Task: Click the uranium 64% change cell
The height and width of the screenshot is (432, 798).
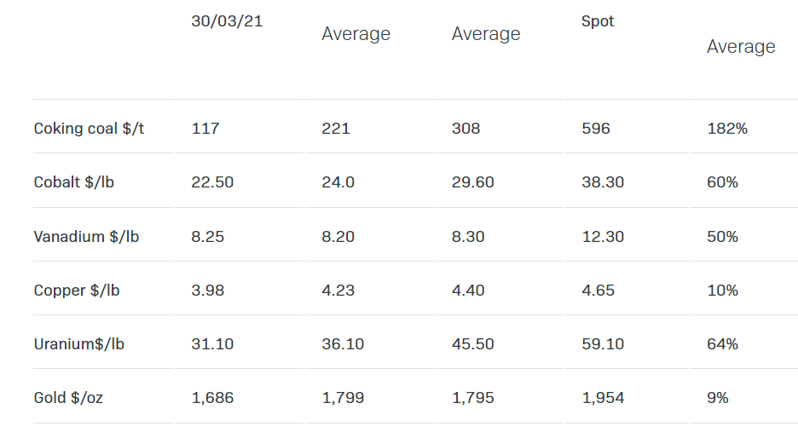Action: (x=722, y=343)
